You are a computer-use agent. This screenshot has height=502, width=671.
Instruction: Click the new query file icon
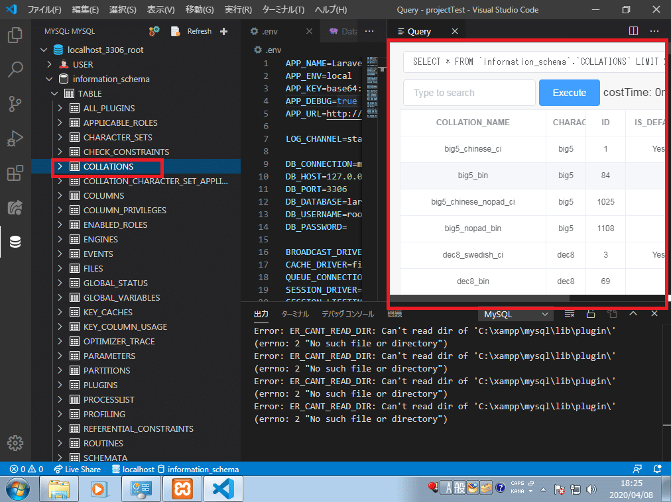pos(175,31)
